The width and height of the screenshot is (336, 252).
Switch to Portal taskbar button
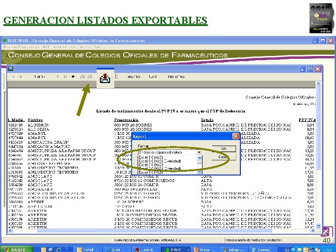[x=88, y=249]
